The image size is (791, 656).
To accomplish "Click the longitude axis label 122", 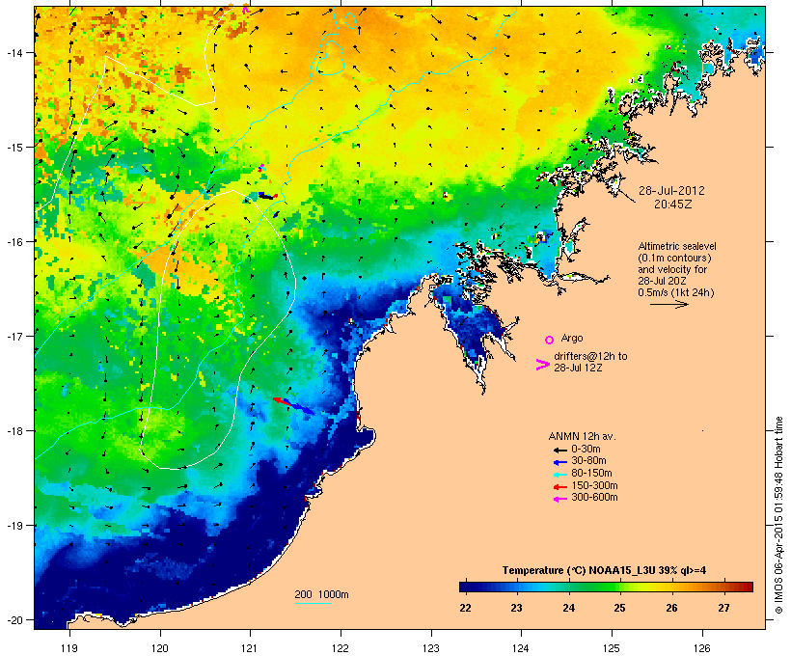I will (x=341, y=648).
